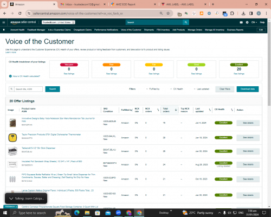This screenshot has width=271, height=217.
Task: Switch to the Inbox Gmail tab
Action: coord(83,4)
